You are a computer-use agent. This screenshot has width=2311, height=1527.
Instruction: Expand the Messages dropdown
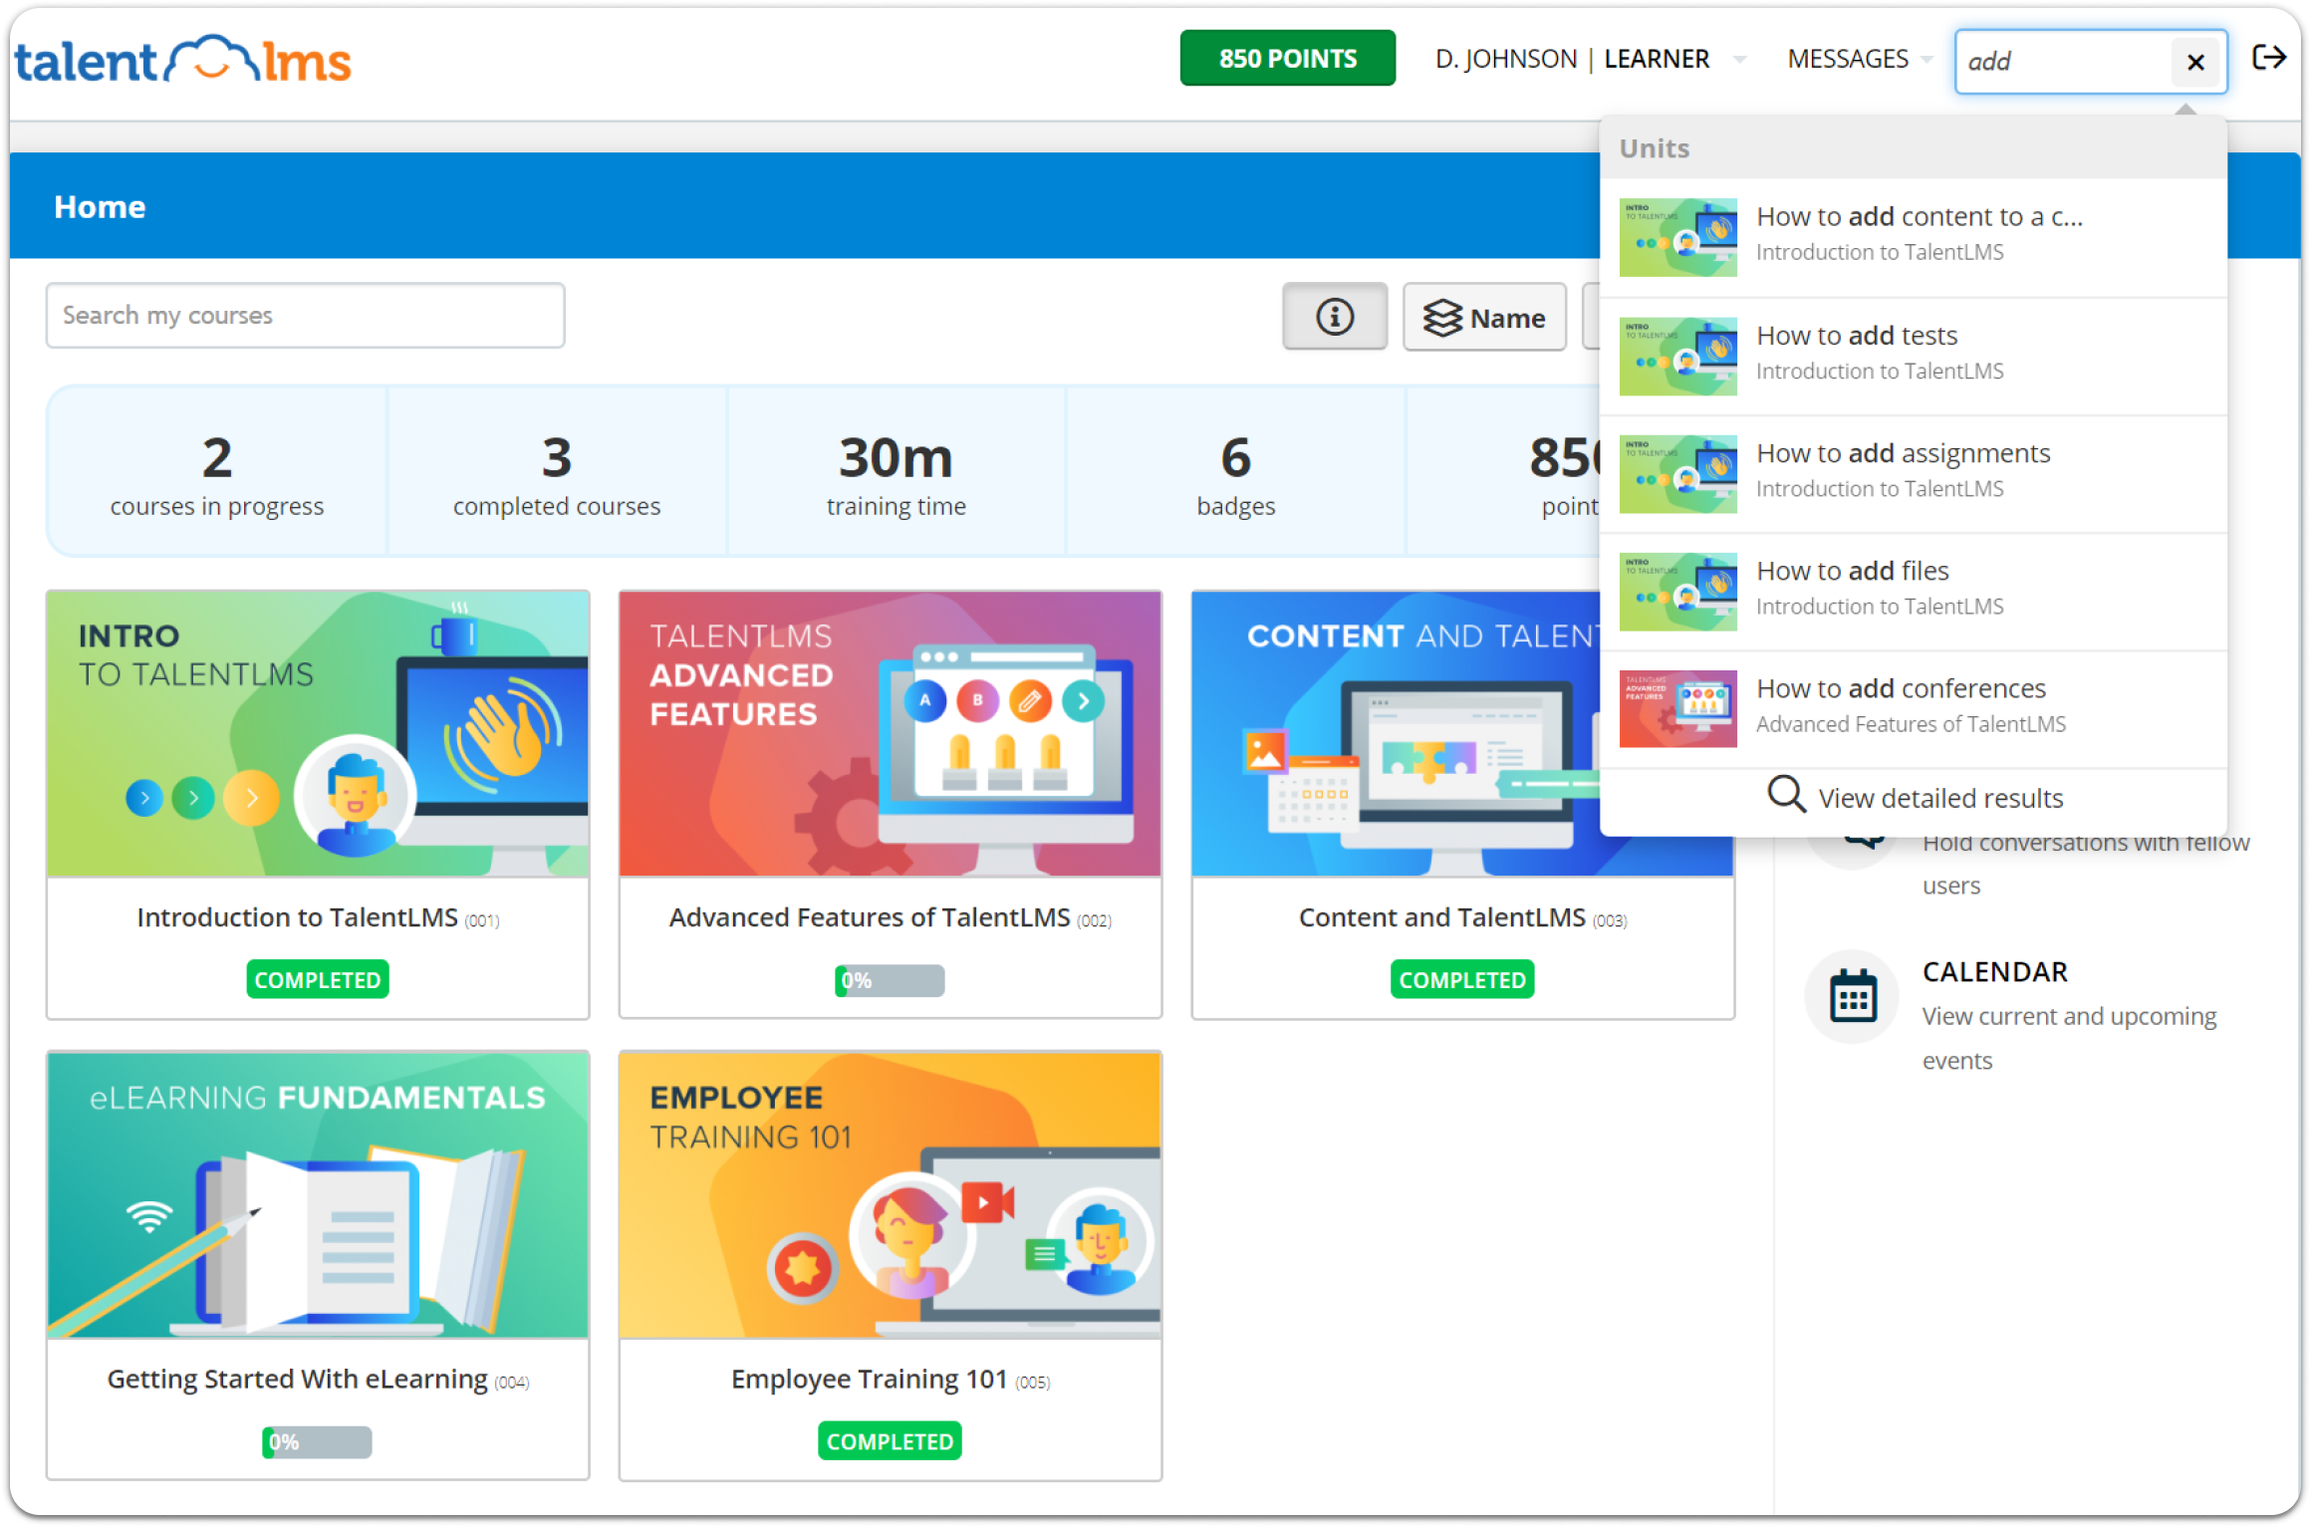(x=1859, y=59)
